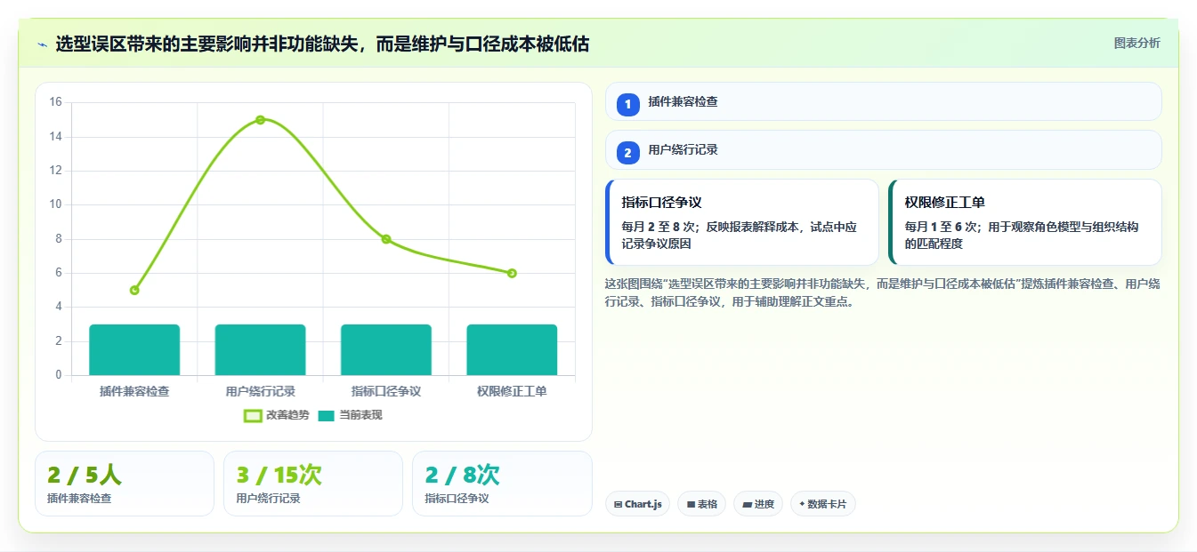The width and height of the screenshot is (1197, 552).
Task: Open the 插件兼容检查 list item
Action: [x=884, y=101]
